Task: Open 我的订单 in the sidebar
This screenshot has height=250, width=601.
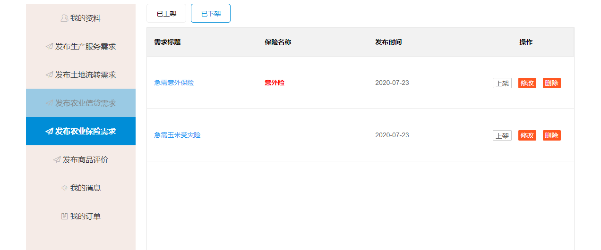Action: point(85,217)
